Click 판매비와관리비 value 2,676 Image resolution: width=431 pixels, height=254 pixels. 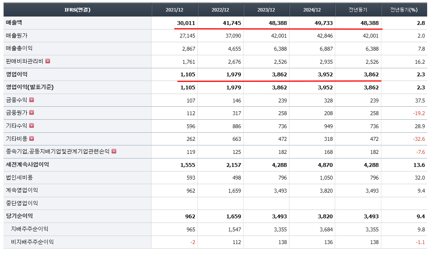[235, 62]
